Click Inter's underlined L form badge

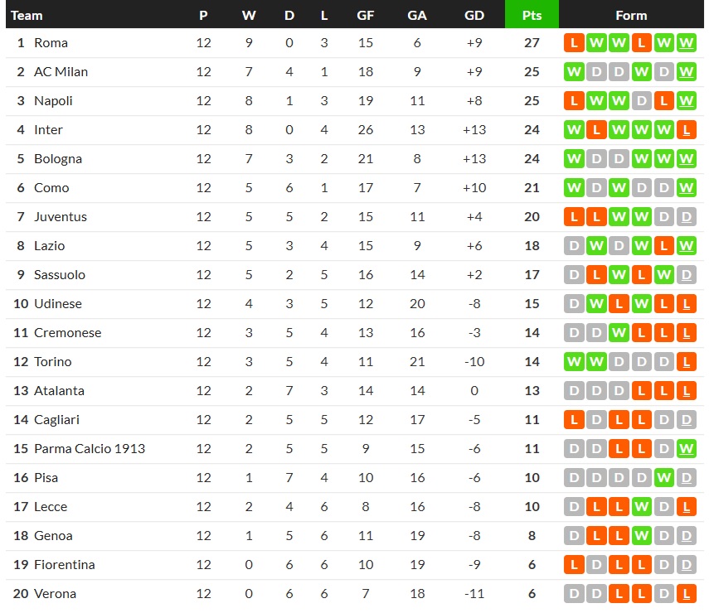[686, 130]
